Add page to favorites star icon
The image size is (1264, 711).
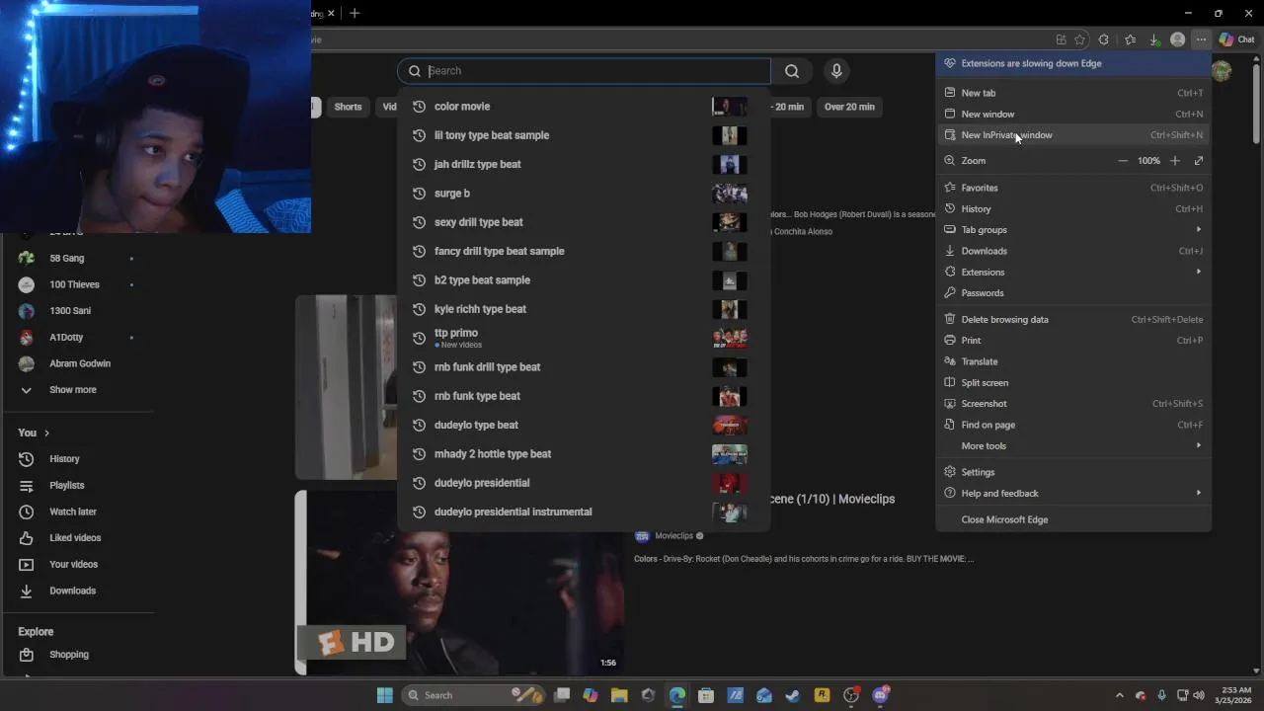[x=1079, y=39]
